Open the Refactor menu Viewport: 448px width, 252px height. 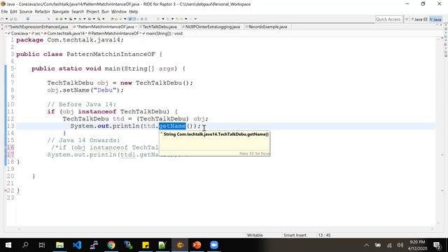pos(42,12)
